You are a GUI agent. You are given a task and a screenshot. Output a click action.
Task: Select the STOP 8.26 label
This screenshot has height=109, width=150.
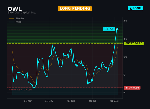click(x=132, y=88)
